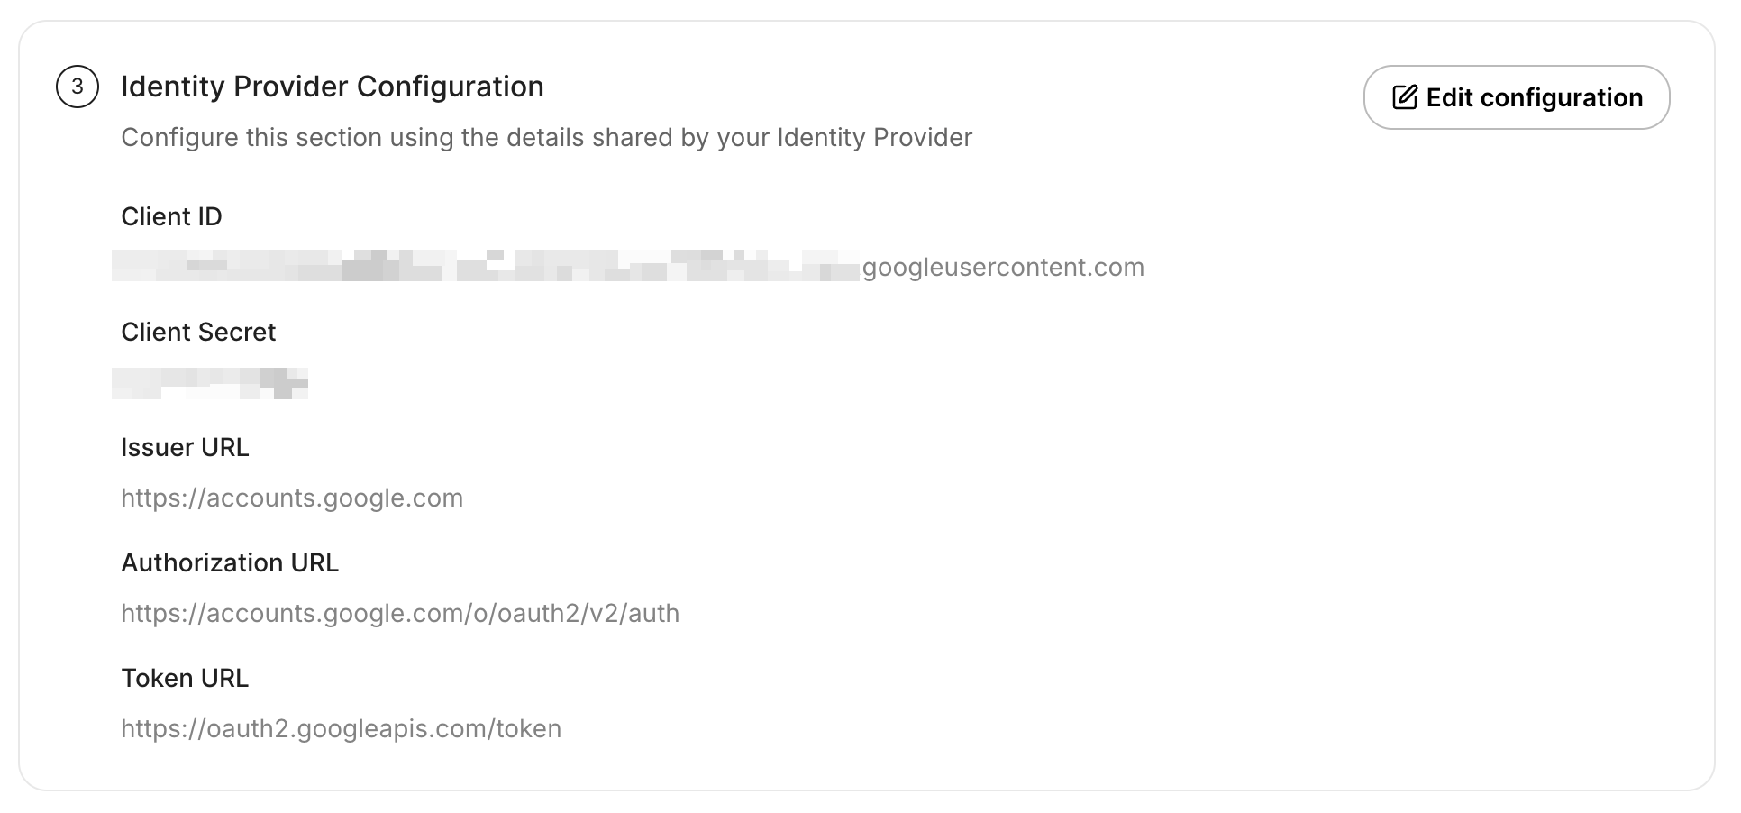Click the https://oauth2.googleapis.com/token link
1741x813 pixels.
tap(341, 727)
